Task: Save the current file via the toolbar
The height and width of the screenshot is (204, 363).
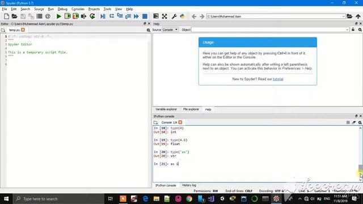Action: pos(23,16)
